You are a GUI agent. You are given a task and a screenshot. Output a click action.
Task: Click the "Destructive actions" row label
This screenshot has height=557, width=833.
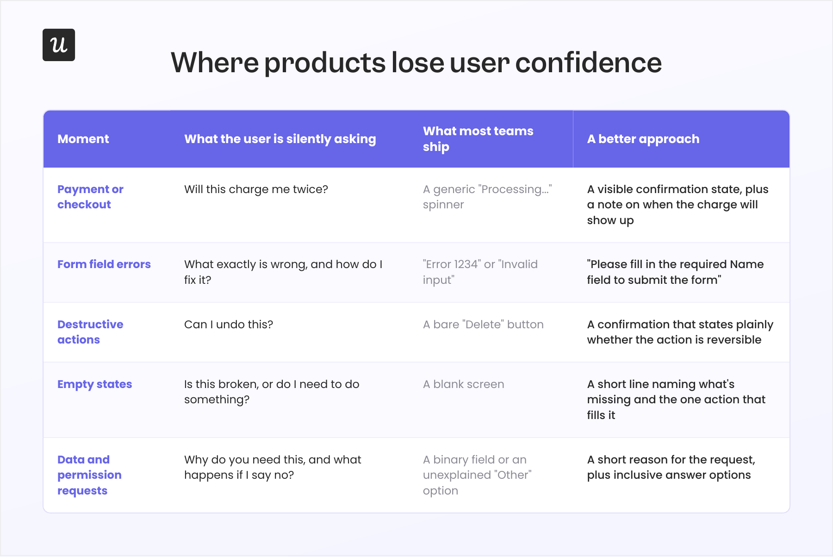point(90,332)
